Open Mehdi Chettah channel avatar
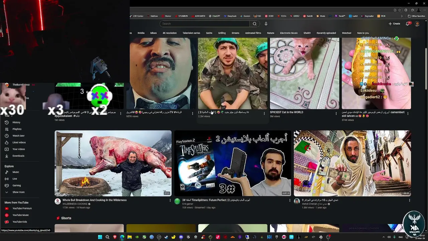Image resolution: width=428 pixels, height=241 pixels. tap(297, 201)
